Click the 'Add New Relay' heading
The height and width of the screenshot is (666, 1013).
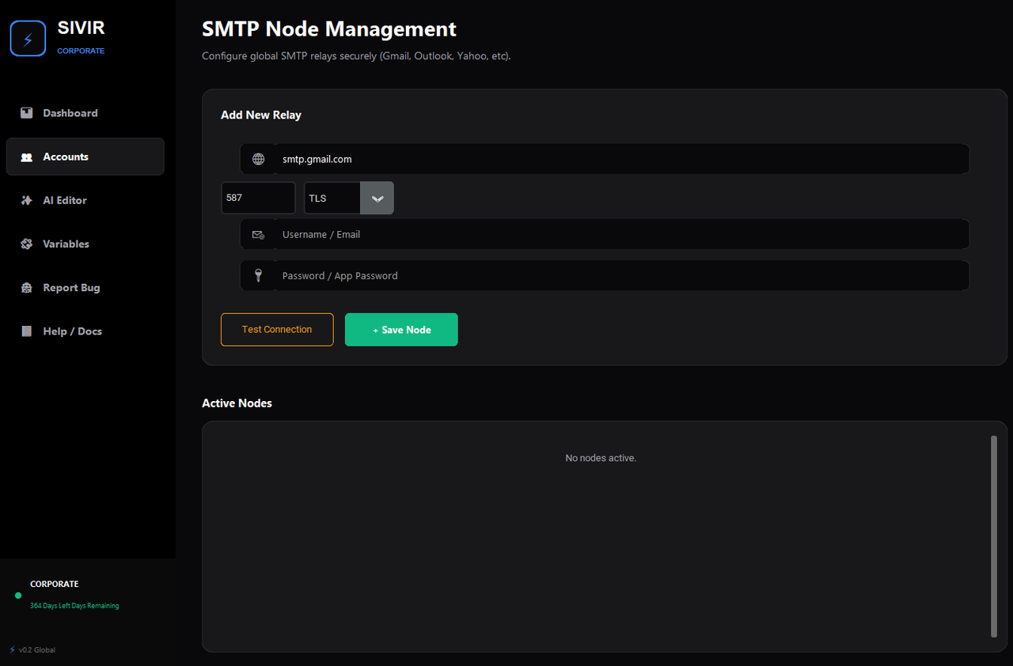[261, 115]
